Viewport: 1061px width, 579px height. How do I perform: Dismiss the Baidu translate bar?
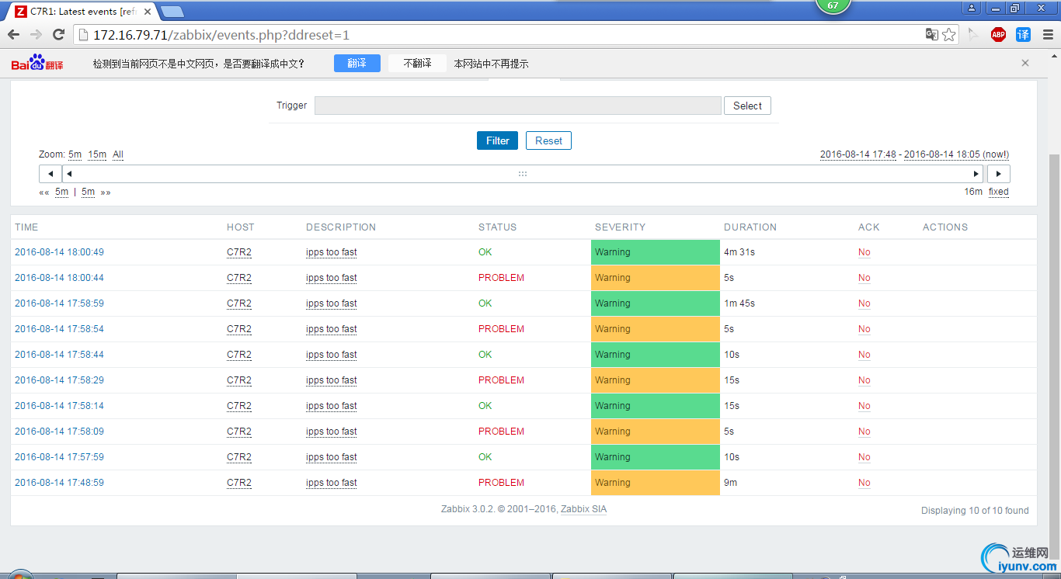(1025, 63)
